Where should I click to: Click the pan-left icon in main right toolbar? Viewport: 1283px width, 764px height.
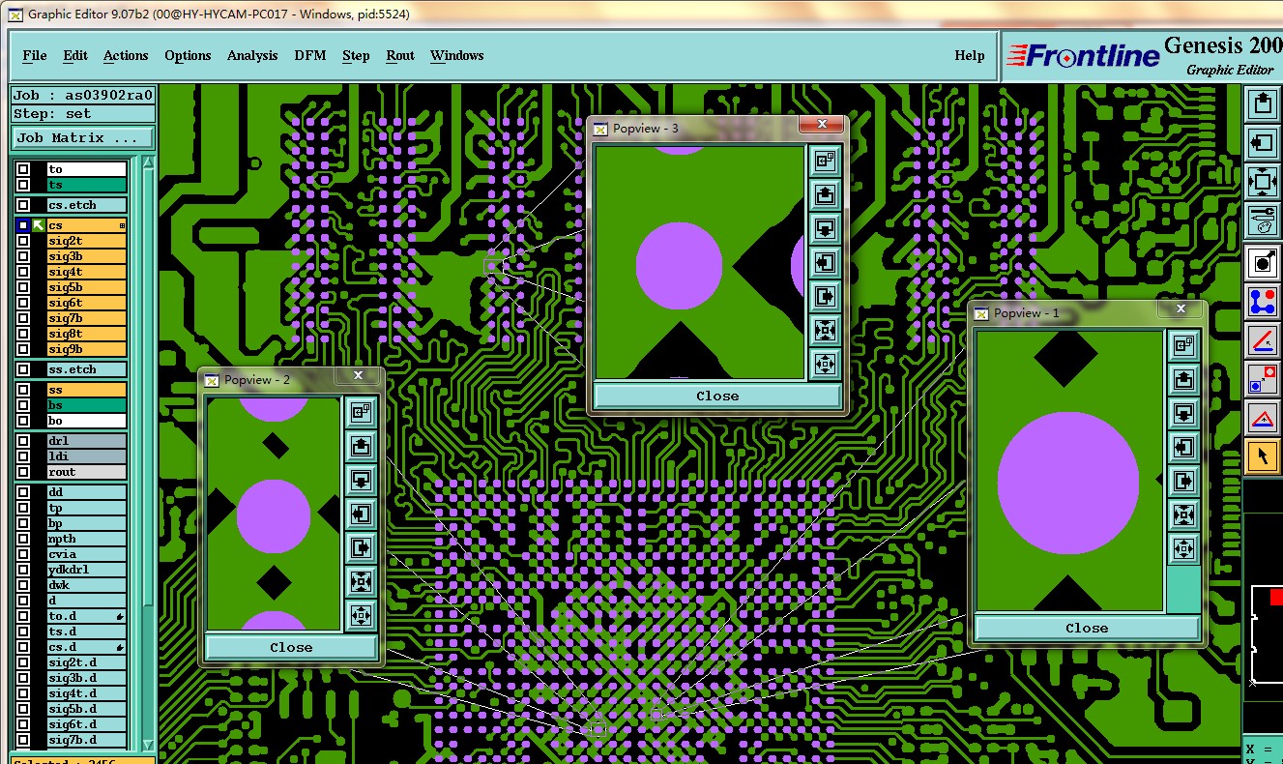(x=1262, y=143)
